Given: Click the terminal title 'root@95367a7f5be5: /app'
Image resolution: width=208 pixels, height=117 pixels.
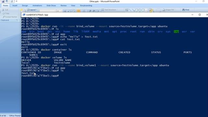Looking at the screenshot, I should [37, 15].
